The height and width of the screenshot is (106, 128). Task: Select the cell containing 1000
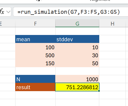[77, 79]
